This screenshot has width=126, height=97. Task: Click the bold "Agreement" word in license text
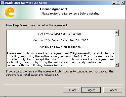[81, 53]
